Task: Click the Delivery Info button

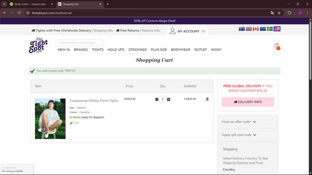Action: tap(248, 102)
